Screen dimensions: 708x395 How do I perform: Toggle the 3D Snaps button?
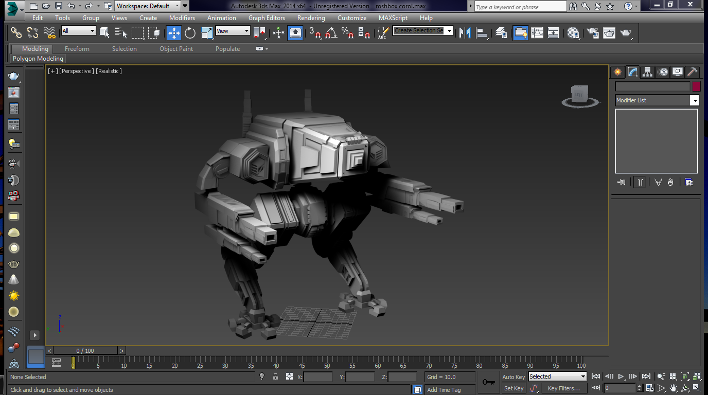315,33
